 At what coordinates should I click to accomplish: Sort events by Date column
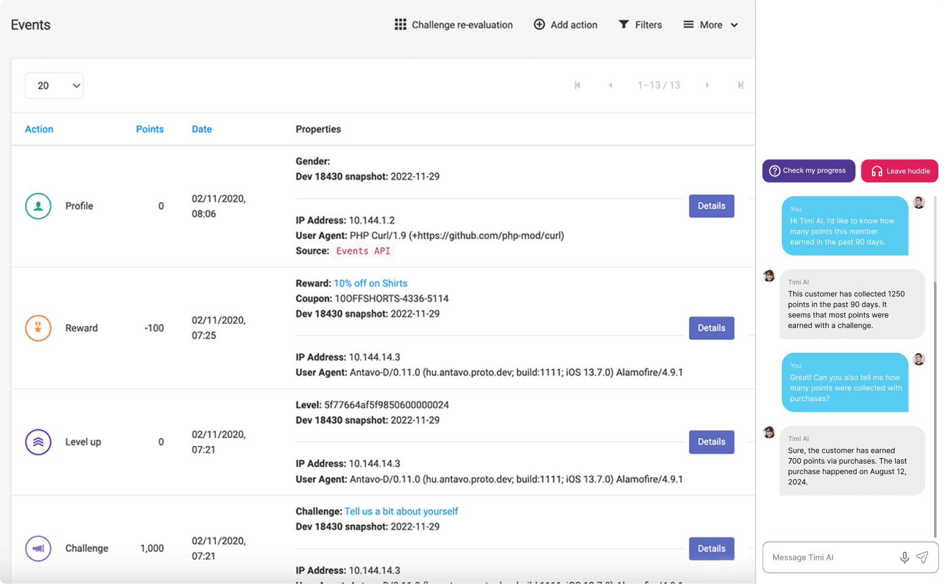(202, 129)
